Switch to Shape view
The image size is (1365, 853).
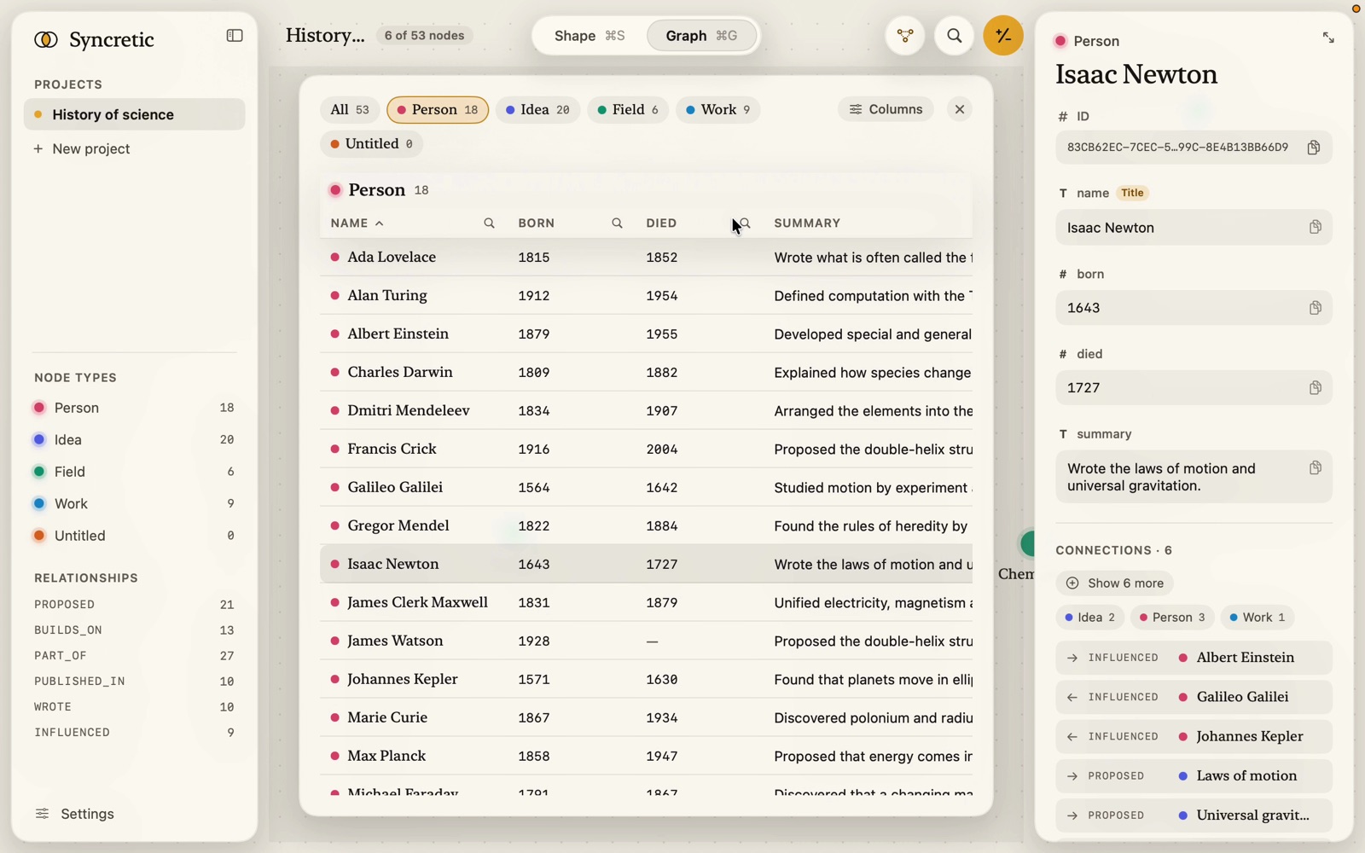pos(590,36)
